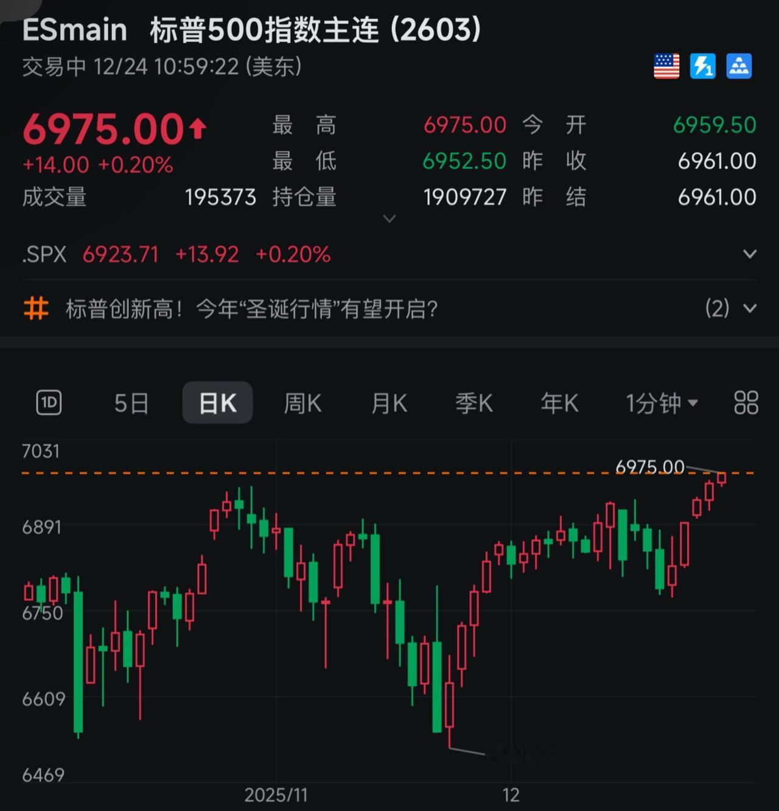Open the chart grid layout icon

(x=745, y=402)
